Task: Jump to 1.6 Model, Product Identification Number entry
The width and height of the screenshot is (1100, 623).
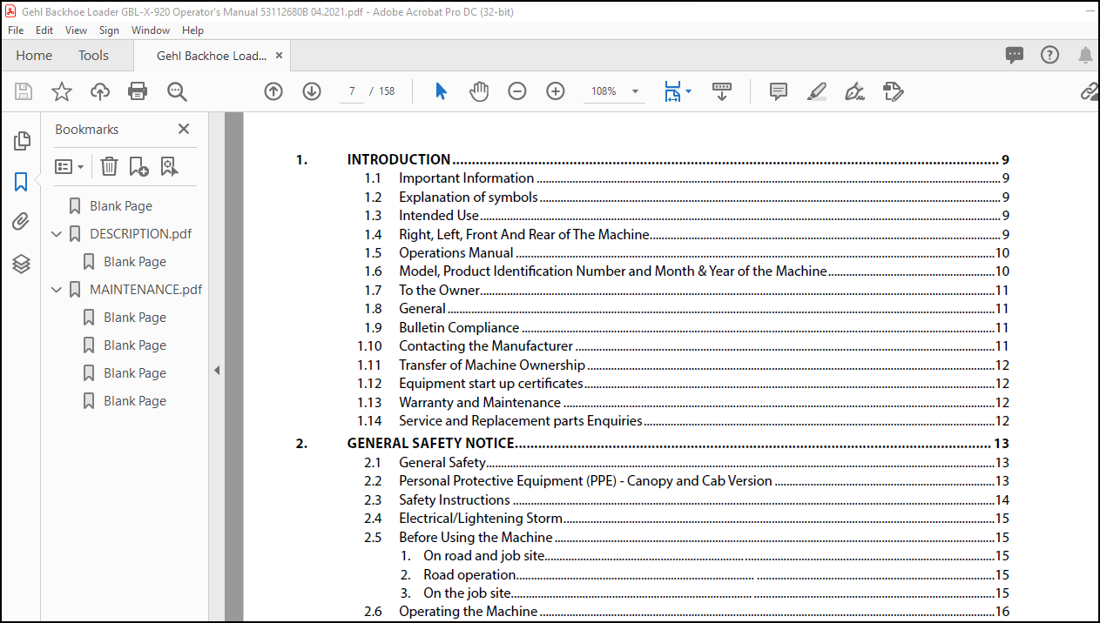Action: point(686,271)
